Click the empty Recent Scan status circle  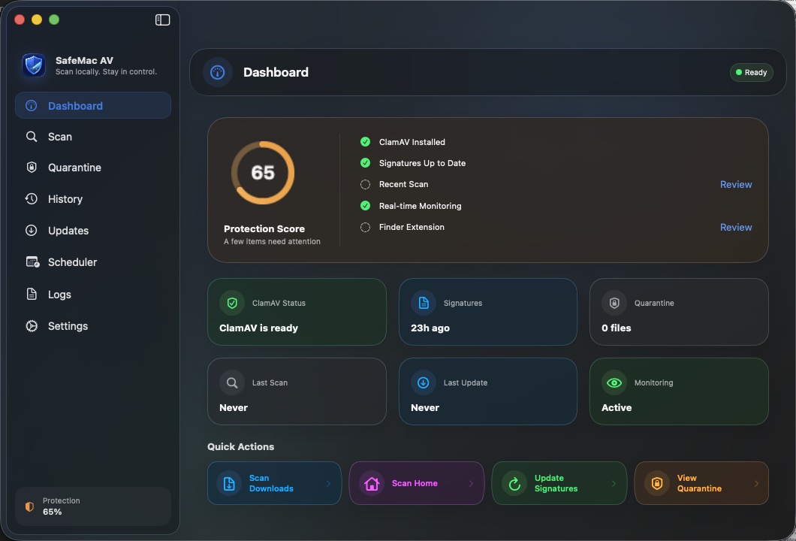tap(365, 184)
